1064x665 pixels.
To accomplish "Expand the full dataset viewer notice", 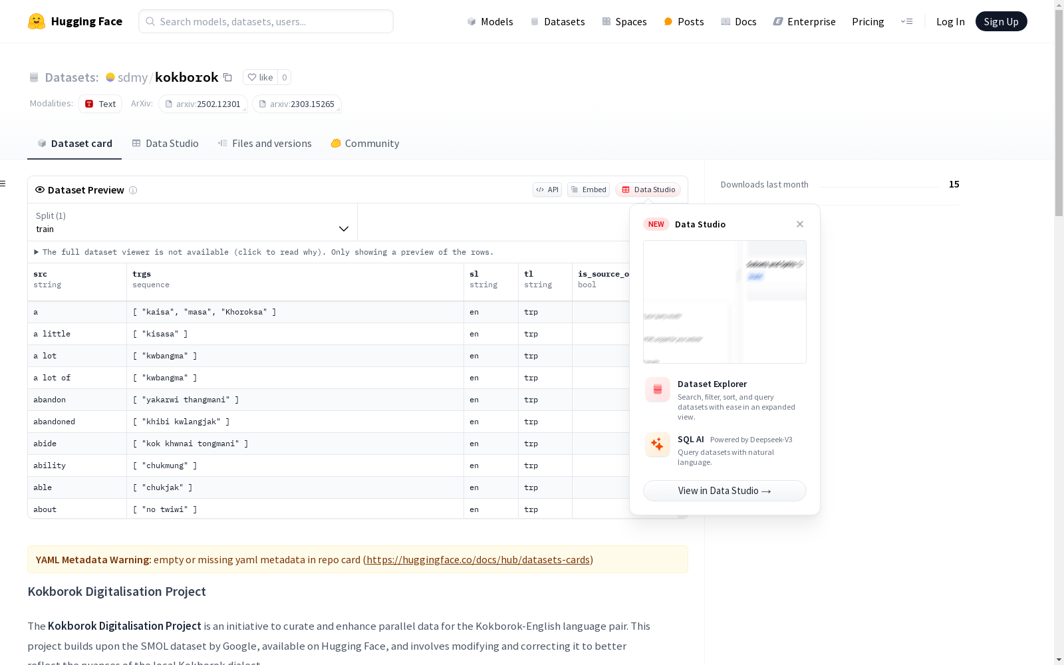I will pos(264,252).
